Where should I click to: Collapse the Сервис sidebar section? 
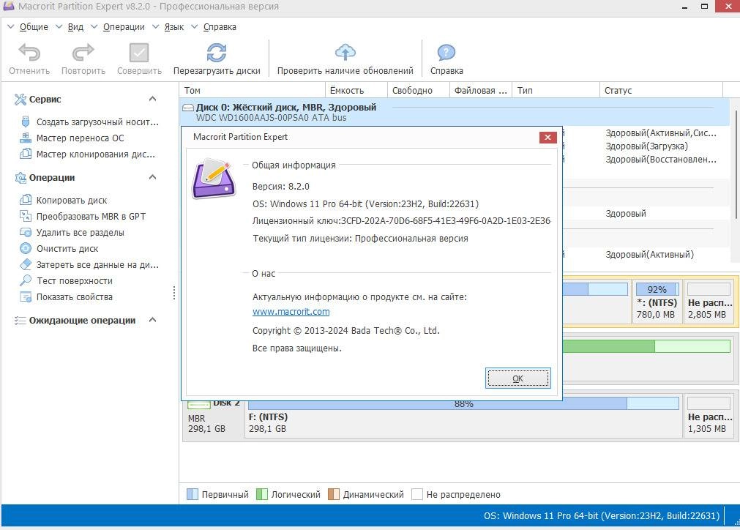coord(152,99)
